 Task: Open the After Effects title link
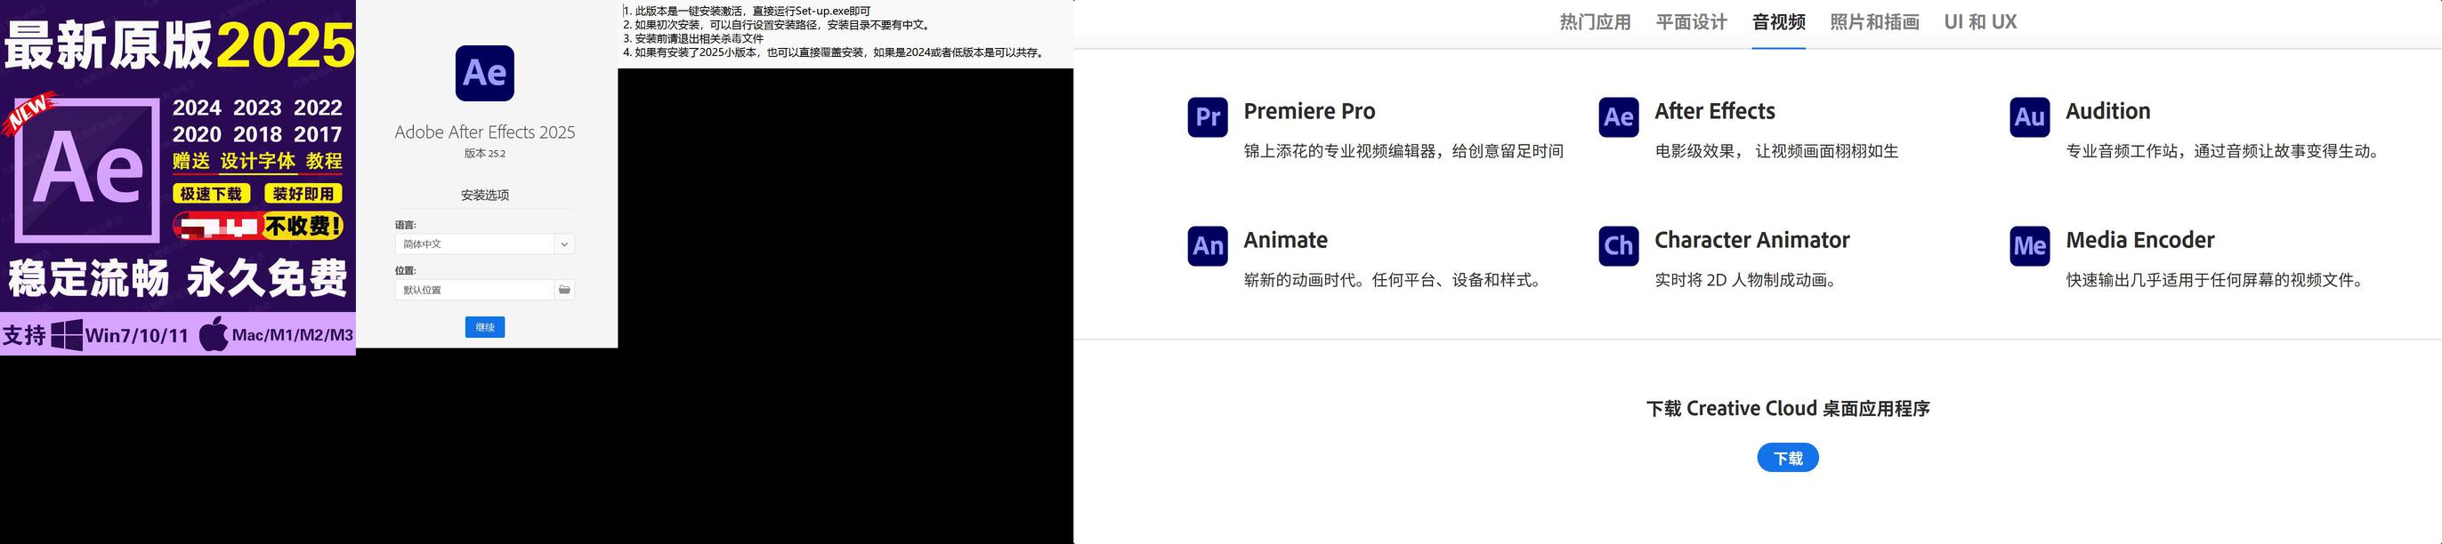point(1715,111)
